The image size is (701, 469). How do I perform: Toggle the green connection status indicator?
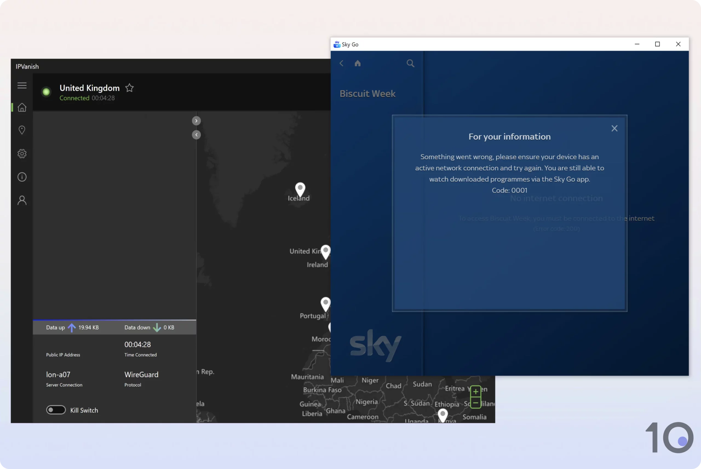(46, 91)
